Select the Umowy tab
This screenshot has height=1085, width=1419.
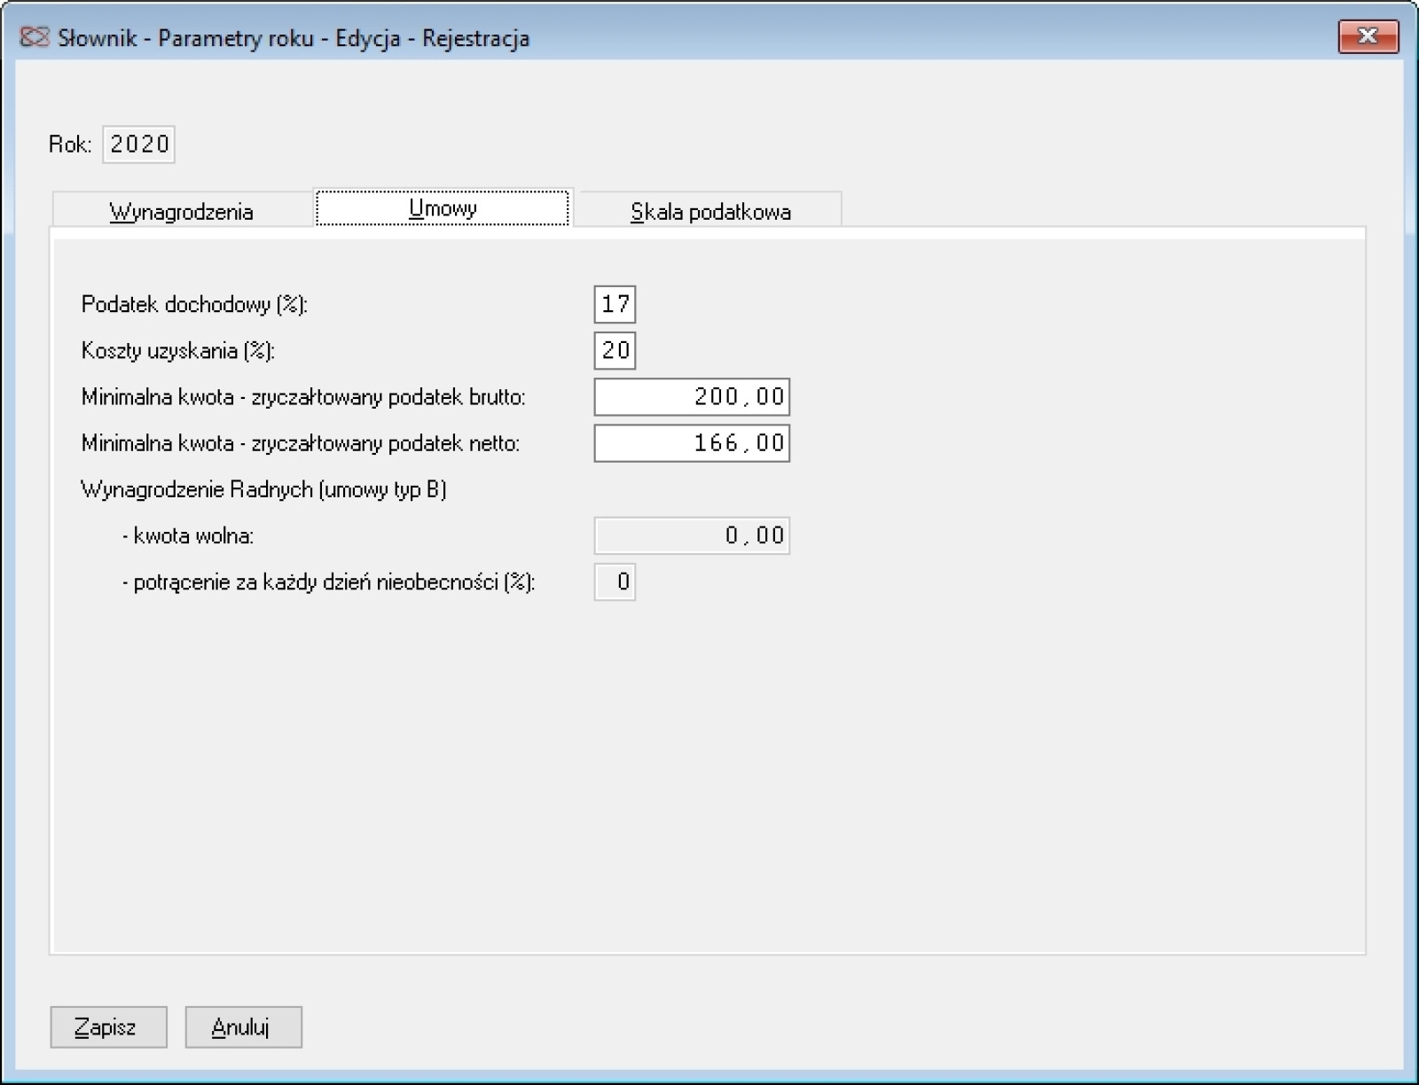[x=443, y=208]
